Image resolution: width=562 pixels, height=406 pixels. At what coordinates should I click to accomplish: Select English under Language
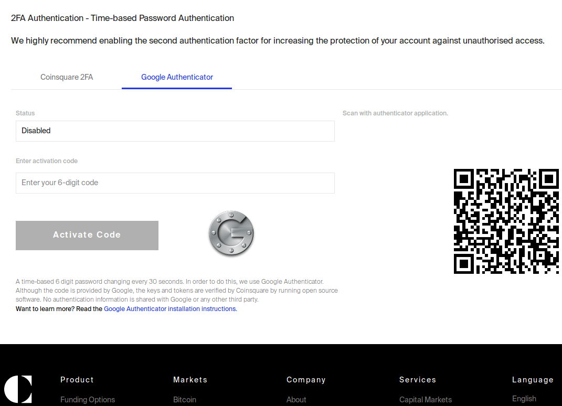[524, 399]
